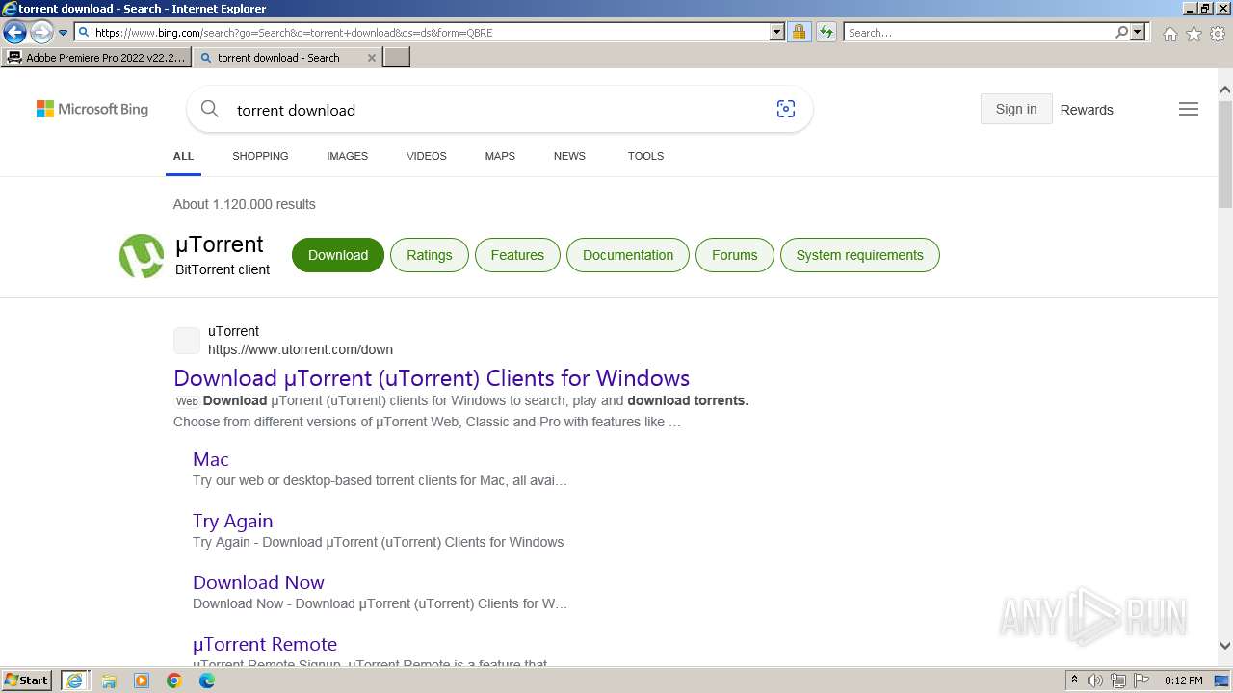Click Internet Explorer taskbar icon
Image resolution: width=1233 pixels, height=693 pixels.
click(x=74, y=680)
